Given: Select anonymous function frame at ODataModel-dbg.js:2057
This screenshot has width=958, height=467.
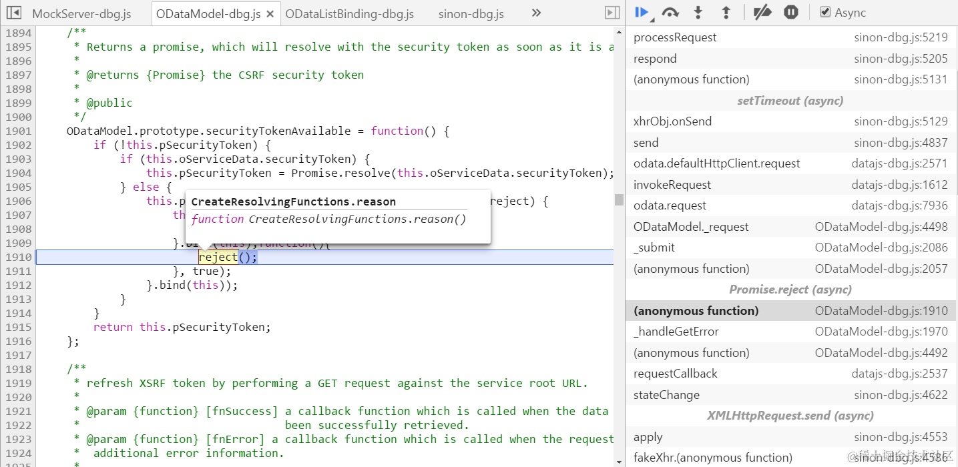Looking at the screenshot, I should coord(792,269).
